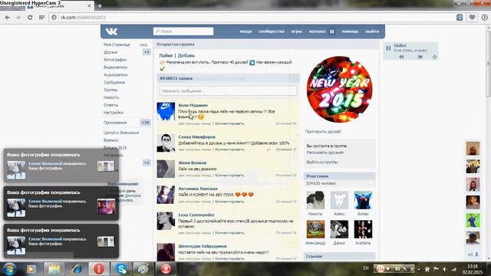Open 'люди' in the top menu

coord(245,31)
